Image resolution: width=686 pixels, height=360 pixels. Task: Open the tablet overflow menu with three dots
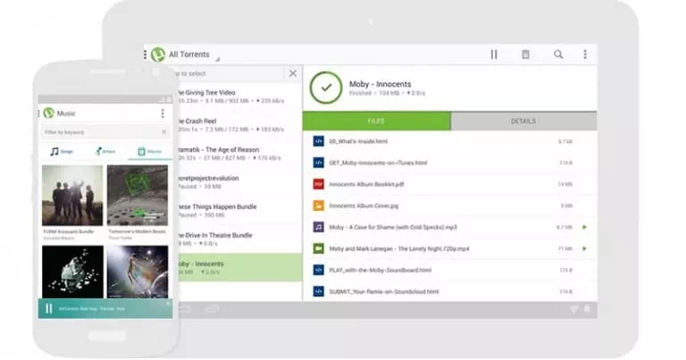[585, 54]
